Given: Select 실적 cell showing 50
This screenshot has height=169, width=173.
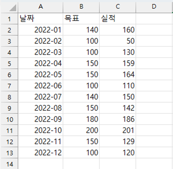Looking at the screenshot, I should click(x=118, y=41).
